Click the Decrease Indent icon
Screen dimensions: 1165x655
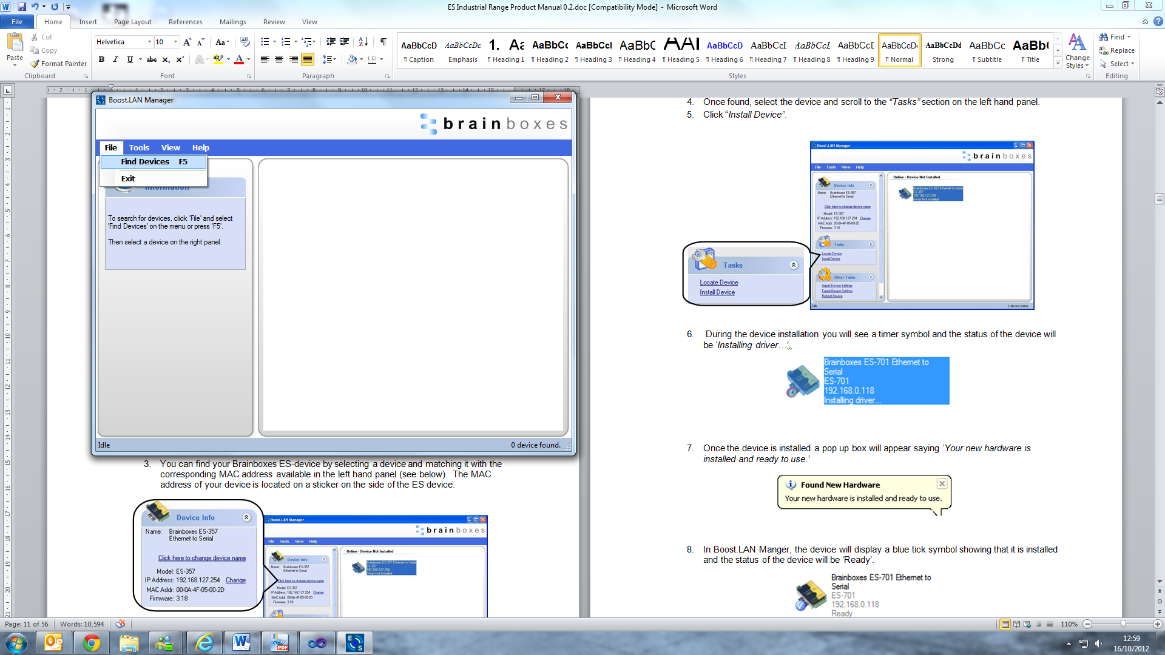(x=331, y=42)
